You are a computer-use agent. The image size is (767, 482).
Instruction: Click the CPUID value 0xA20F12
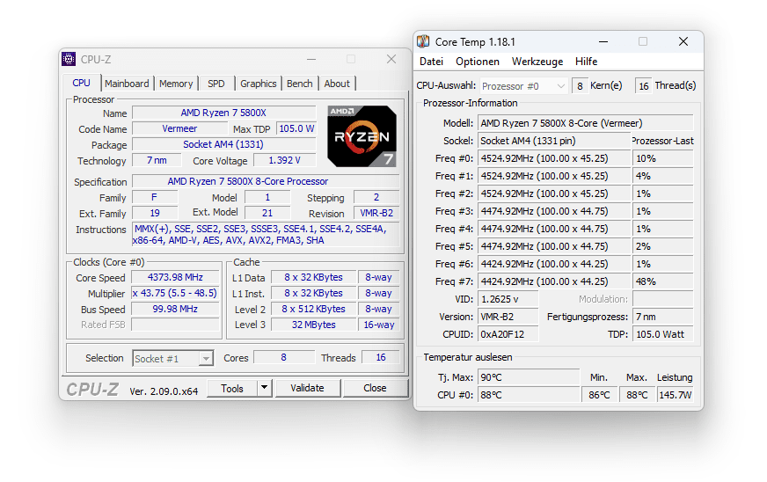(x=508, y=335)
